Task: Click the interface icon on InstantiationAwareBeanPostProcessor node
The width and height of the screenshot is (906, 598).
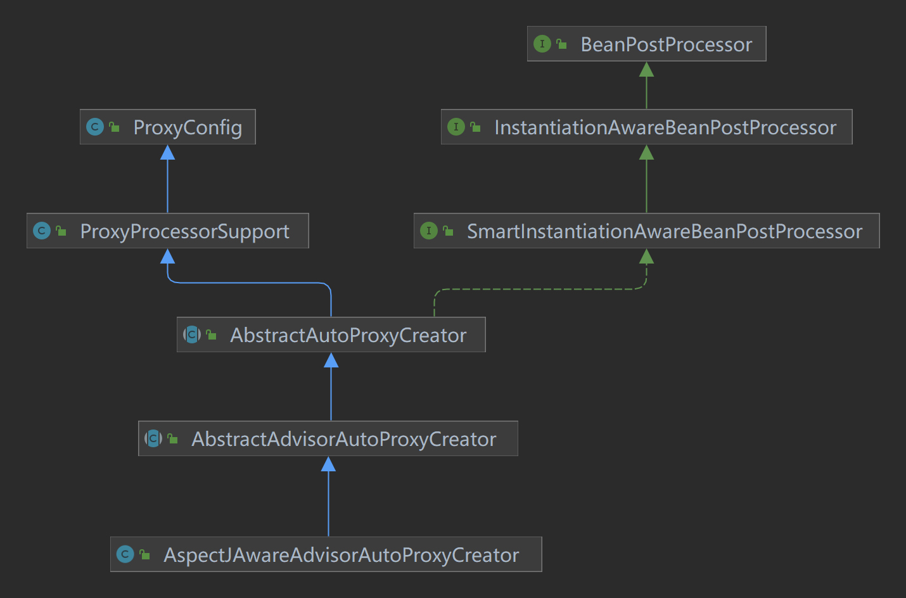Action: pos(456,127)
